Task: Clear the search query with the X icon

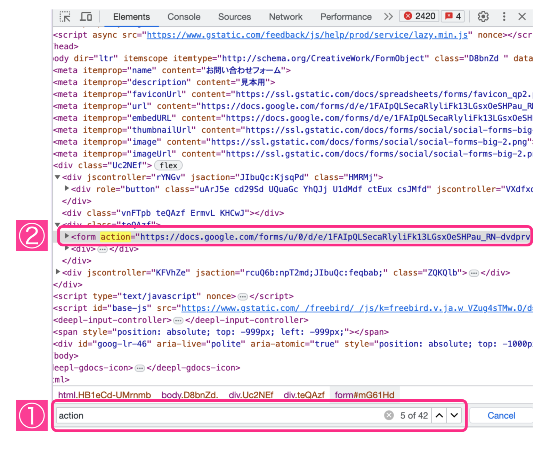Action: (389, 415)
